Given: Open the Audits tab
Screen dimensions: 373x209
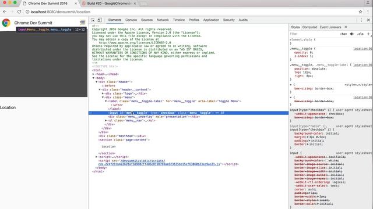Looking at the screenshot, I should [243, 20].
